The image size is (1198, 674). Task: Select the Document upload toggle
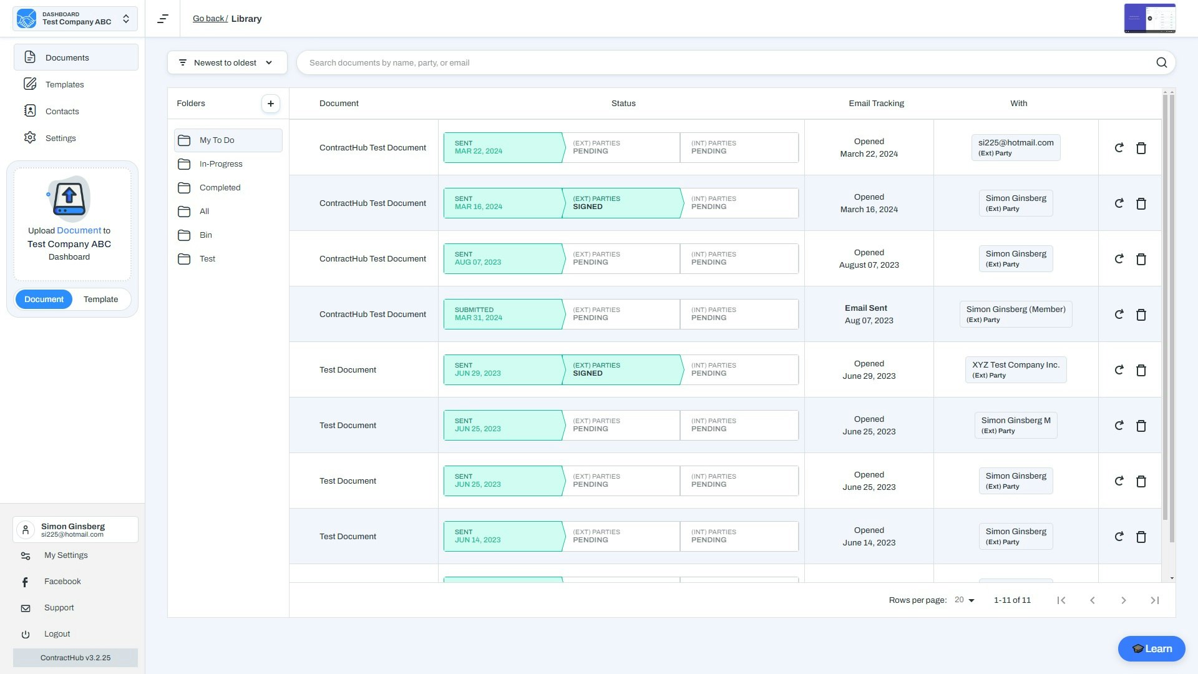(44, 300)
